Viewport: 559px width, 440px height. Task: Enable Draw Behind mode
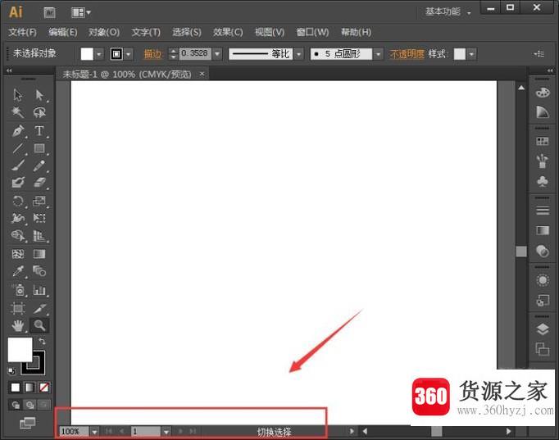coord(30,405)
